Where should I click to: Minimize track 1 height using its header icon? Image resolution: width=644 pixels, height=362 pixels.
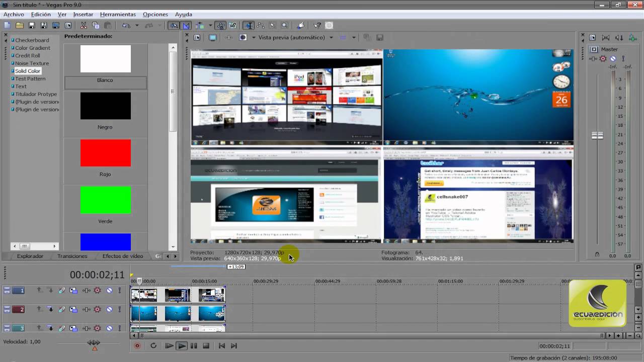(x=7, y=288)
